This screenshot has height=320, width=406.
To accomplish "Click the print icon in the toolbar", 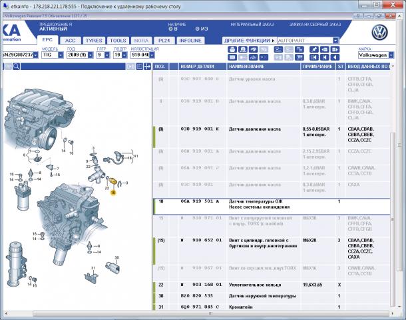I will coord(232,49).
